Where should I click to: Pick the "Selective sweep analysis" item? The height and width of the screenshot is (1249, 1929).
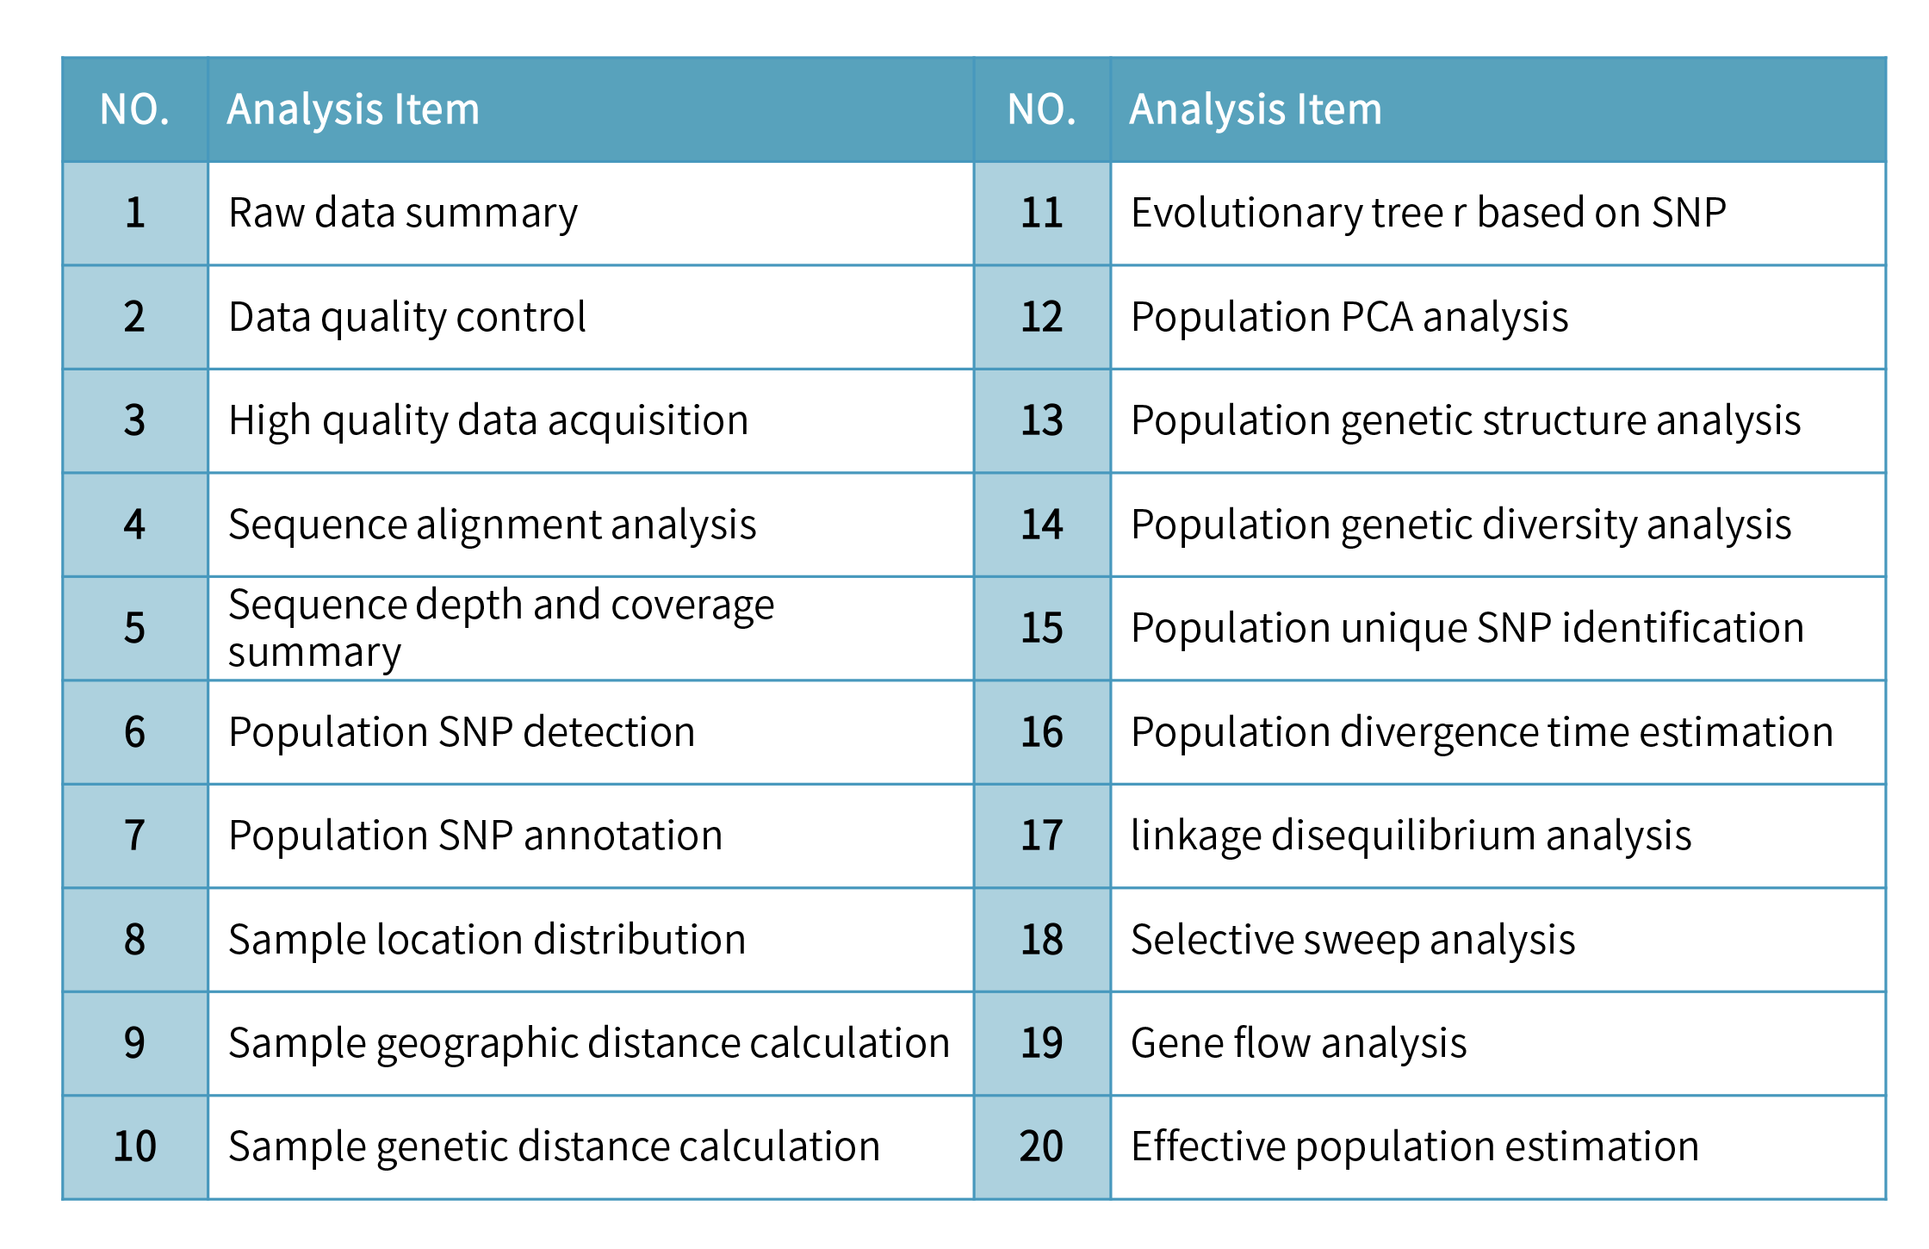click(x=1352, y=940)
